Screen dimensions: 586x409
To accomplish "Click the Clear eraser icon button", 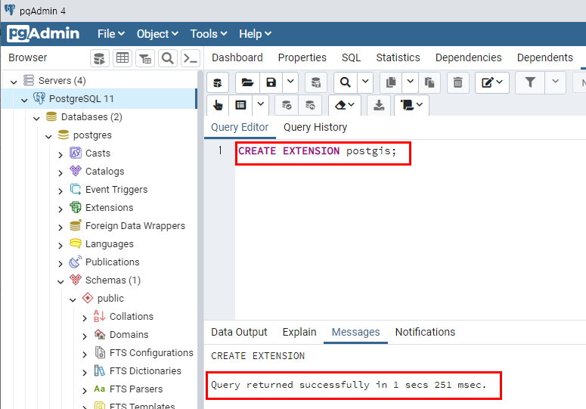I will [x=345, y=105].
